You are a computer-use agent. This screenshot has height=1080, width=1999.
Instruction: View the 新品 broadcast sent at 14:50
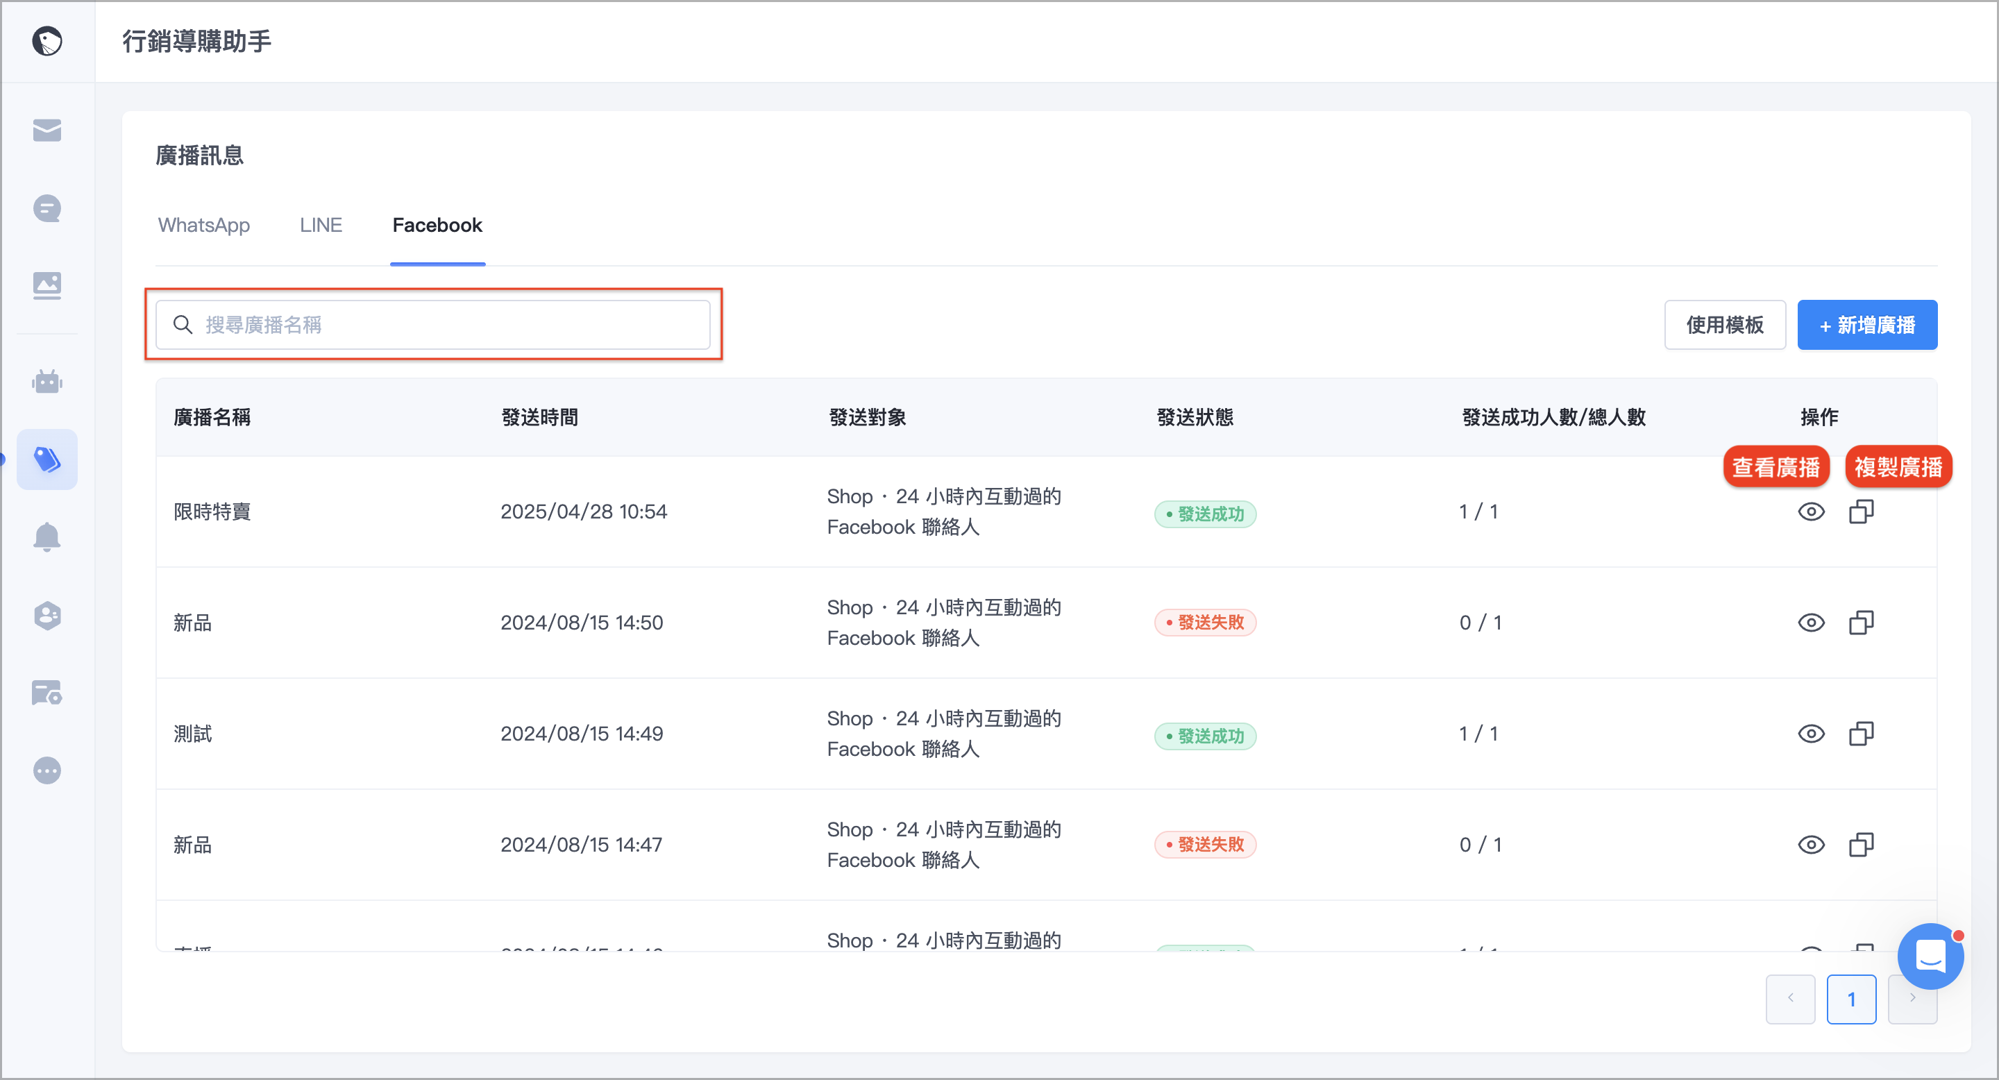pyautogui.click(x=1810, y=623)
